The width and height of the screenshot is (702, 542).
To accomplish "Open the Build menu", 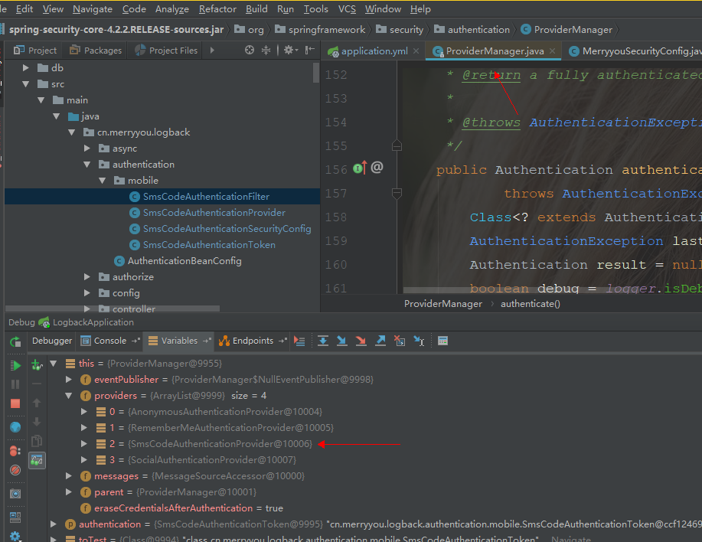I will pyautogui.click(x=256, y=9).
